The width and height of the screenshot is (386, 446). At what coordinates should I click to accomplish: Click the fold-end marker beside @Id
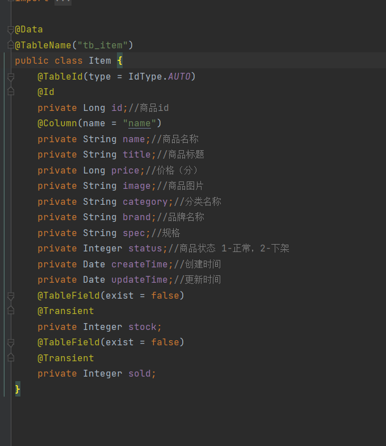11,92
